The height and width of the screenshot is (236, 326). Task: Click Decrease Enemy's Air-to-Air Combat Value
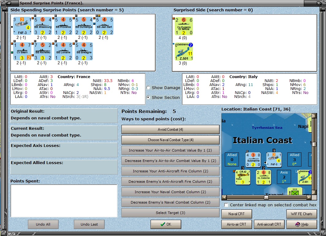point(170,161)
